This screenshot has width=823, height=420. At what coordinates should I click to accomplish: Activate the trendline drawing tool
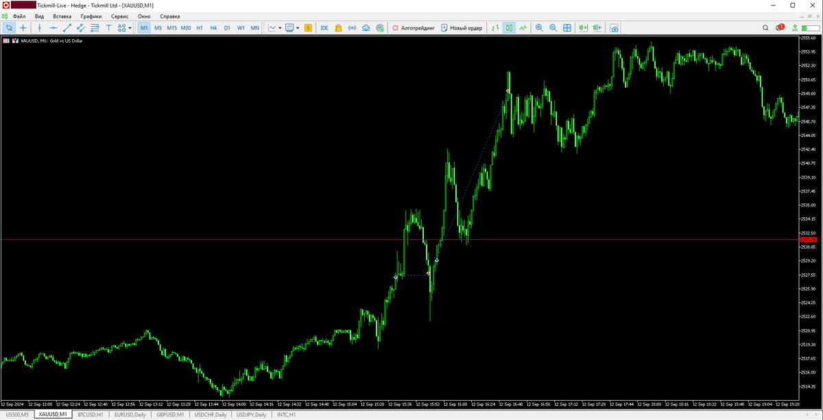point(67,27)
